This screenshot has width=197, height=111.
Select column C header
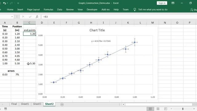pyautogui.click(x=30, y=23)
